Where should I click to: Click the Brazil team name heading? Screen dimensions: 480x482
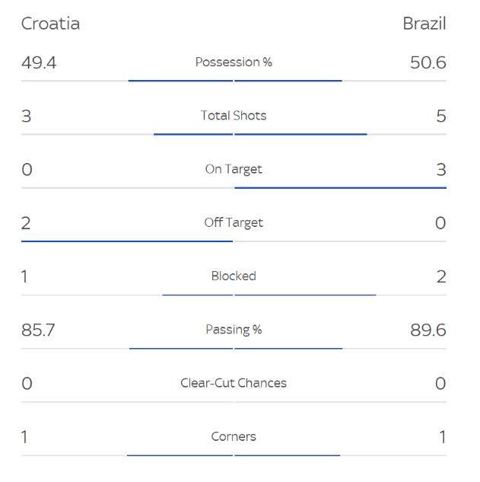coord(424,24)
